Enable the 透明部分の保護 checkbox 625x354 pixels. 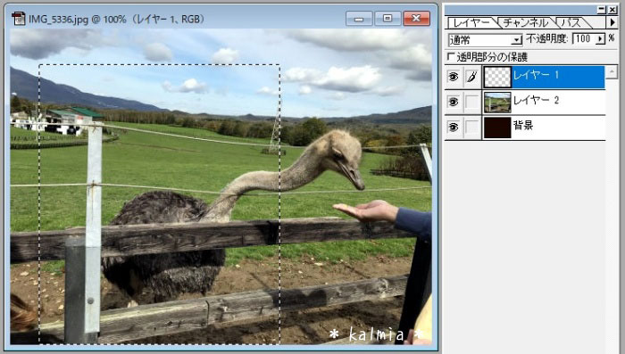point(451,56)
